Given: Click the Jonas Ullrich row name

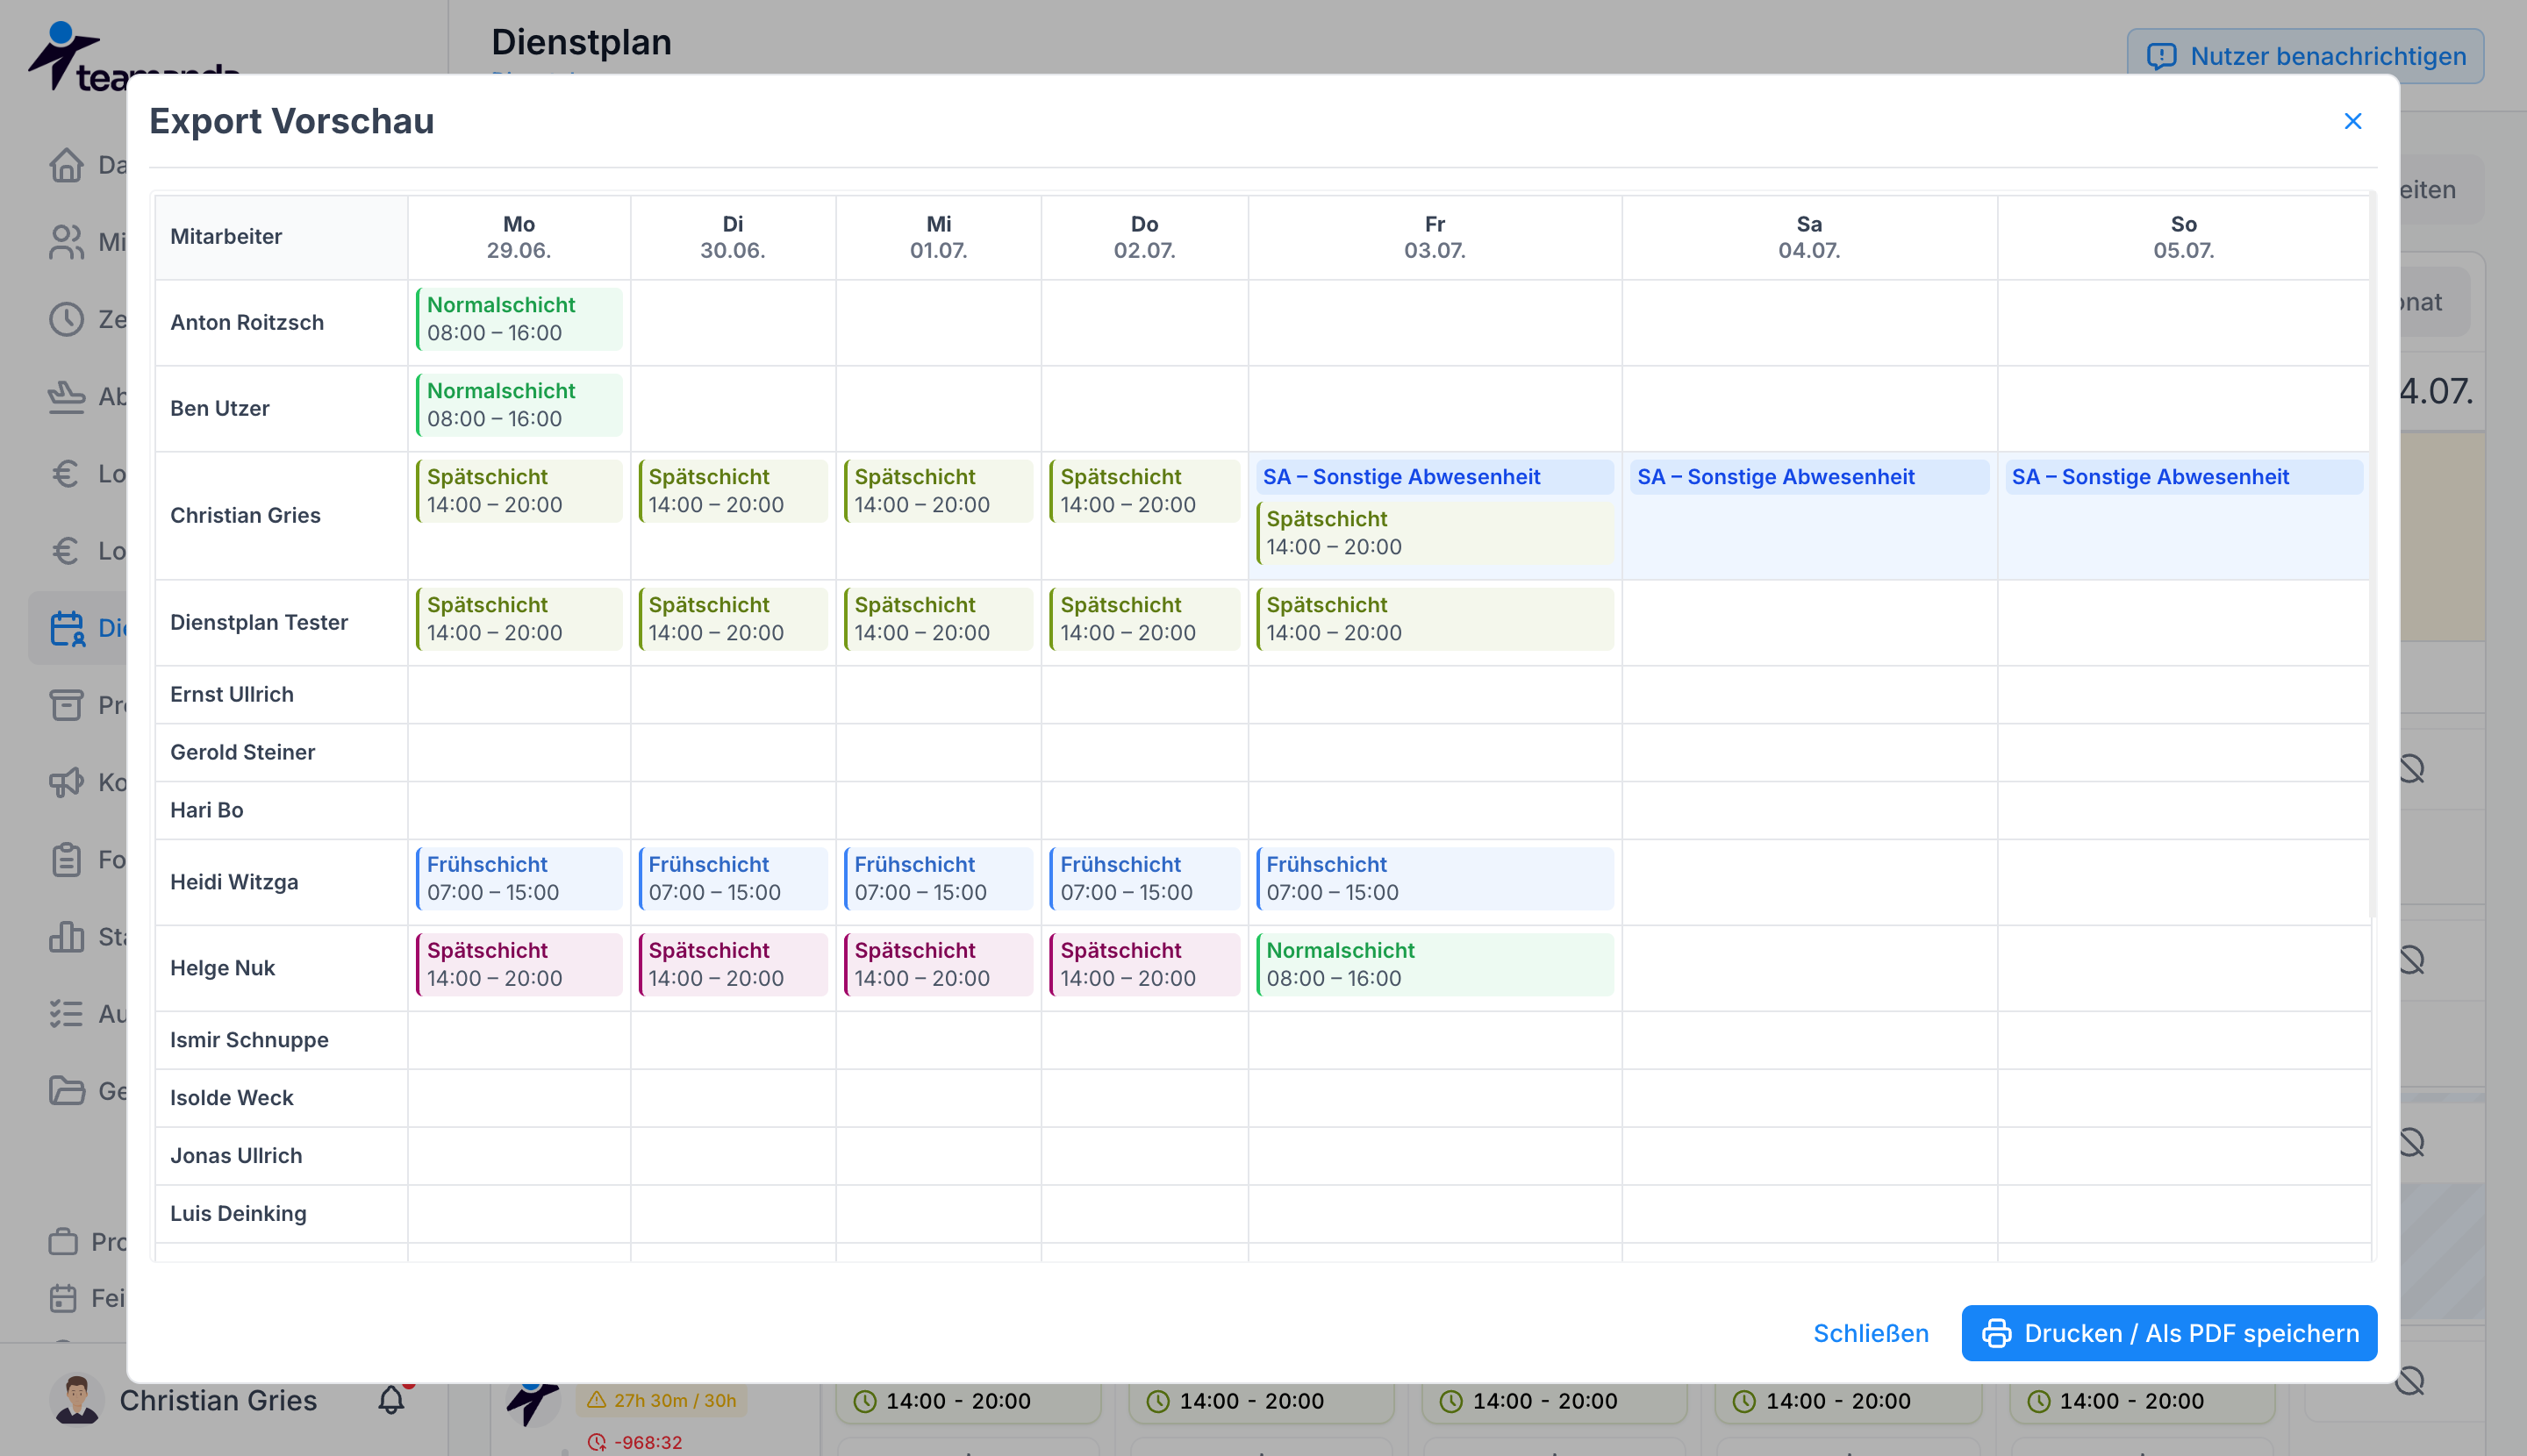Looking at the screenshot, I should [236, 1156].
